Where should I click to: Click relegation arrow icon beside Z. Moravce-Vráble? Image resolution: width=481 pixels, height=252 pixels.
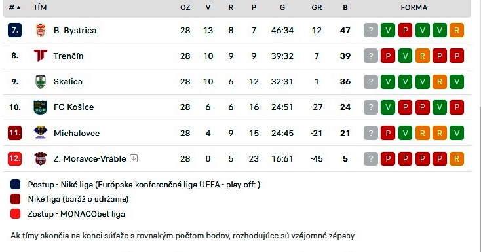coord(134,158)
